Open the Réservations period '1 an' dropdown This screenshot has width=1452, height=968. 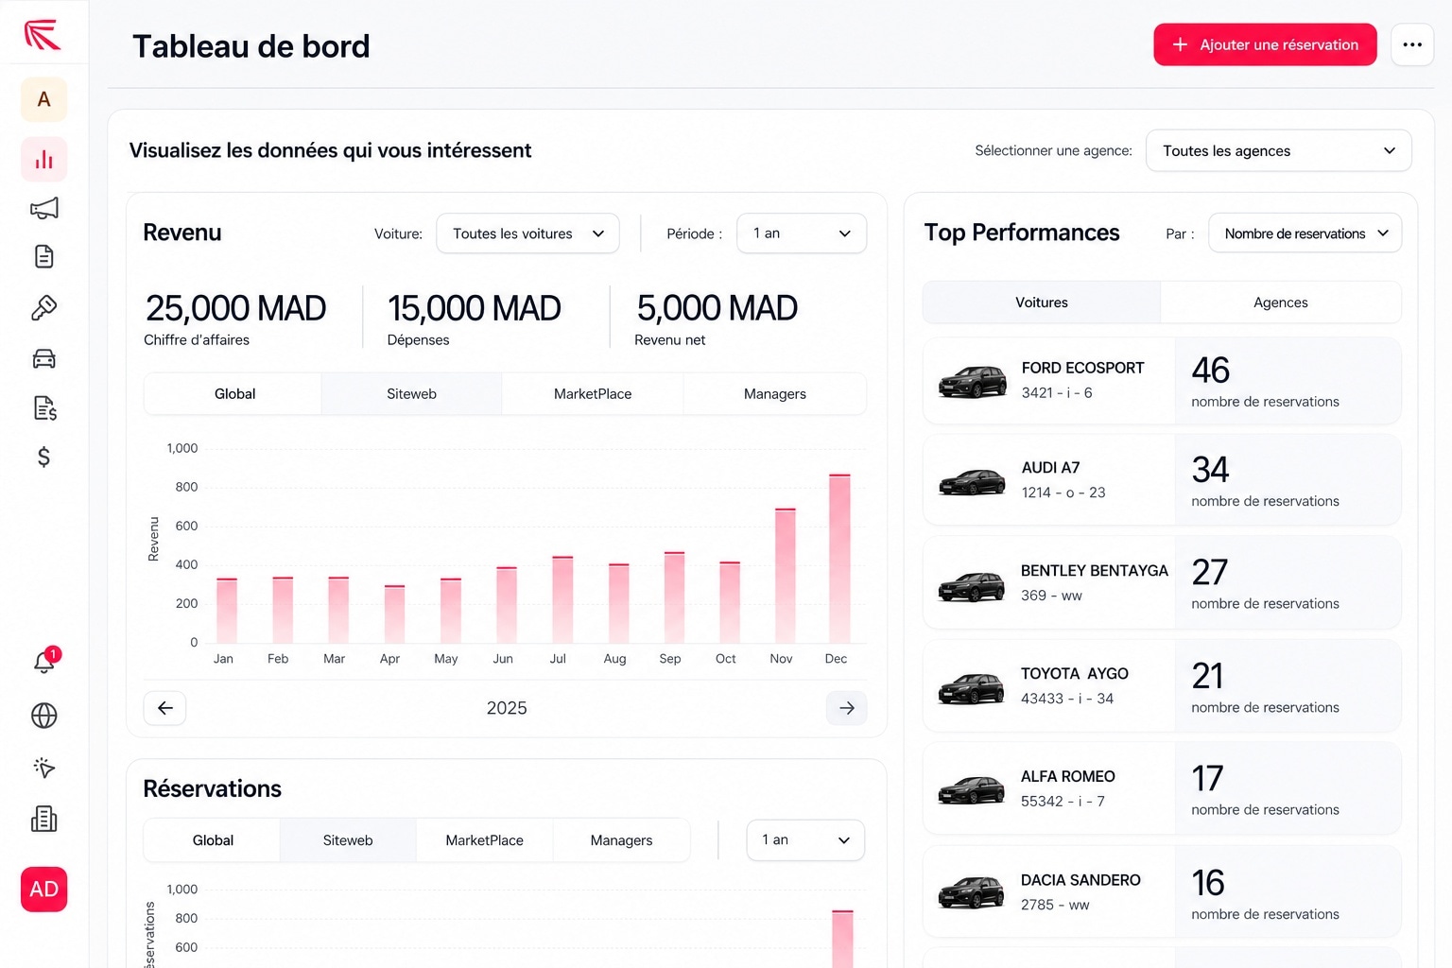pyautogui.click(x=805, y=840)
